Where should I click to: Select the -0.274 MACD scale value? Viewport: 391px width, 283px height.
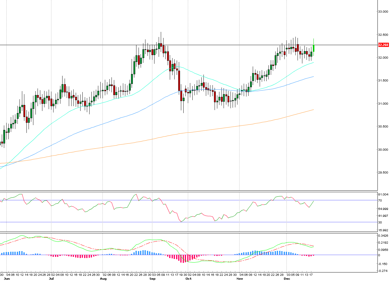(383, 271)
